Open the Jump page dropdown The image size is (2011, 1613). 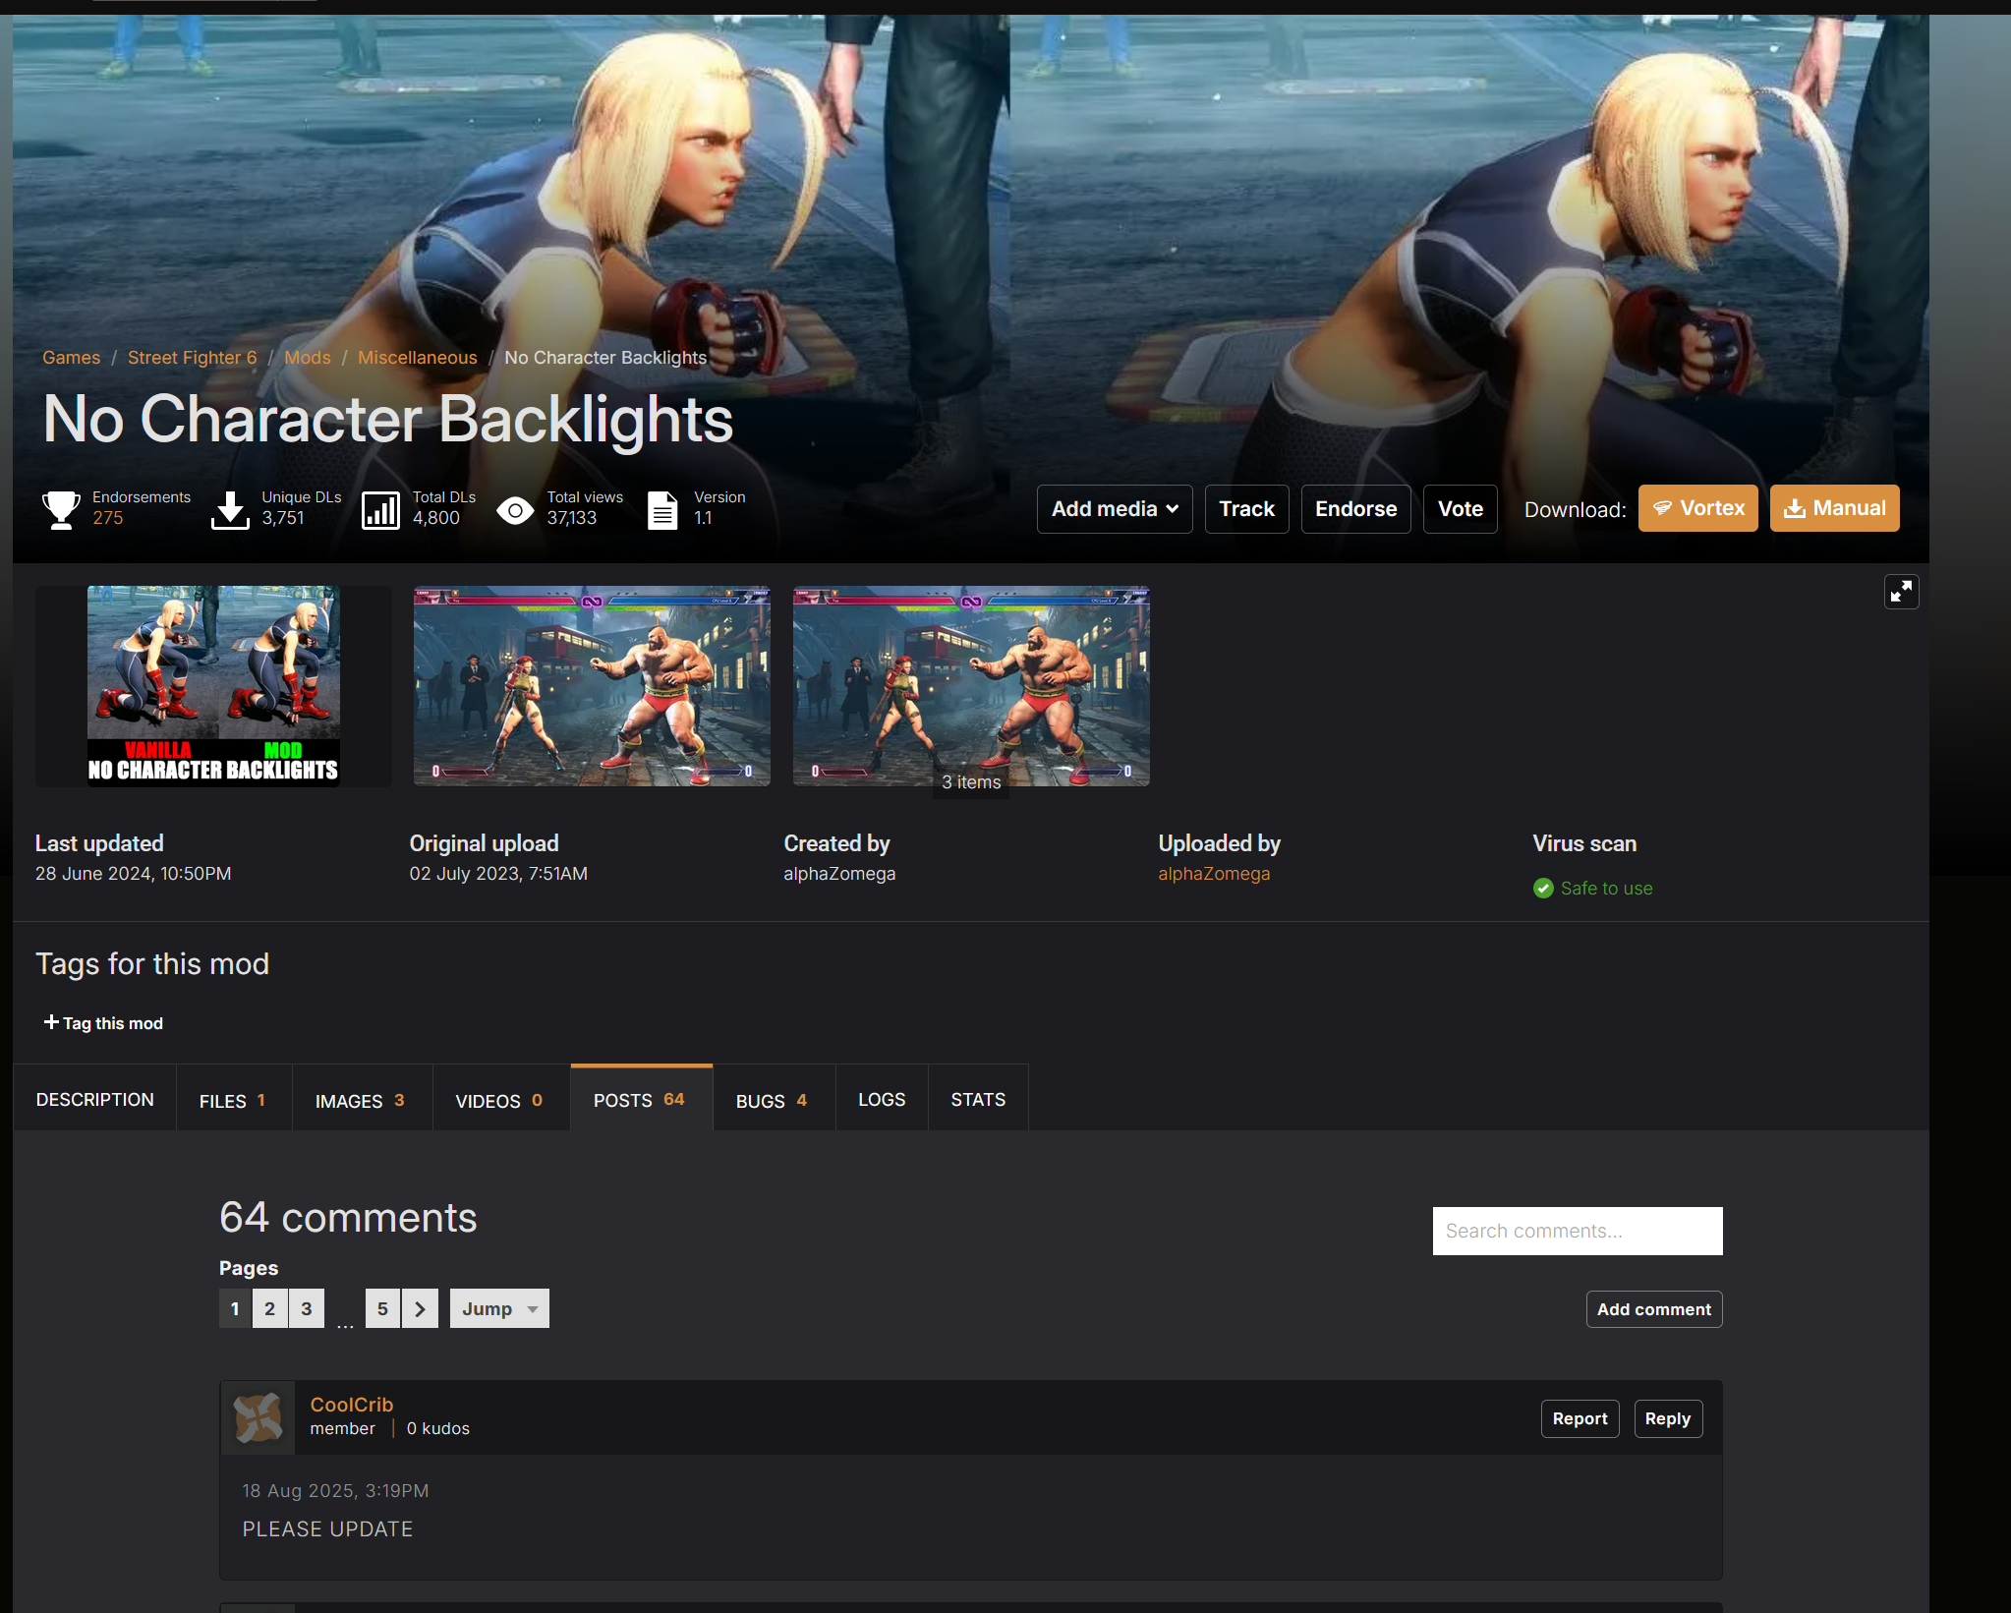click(x=499, y=1308)
